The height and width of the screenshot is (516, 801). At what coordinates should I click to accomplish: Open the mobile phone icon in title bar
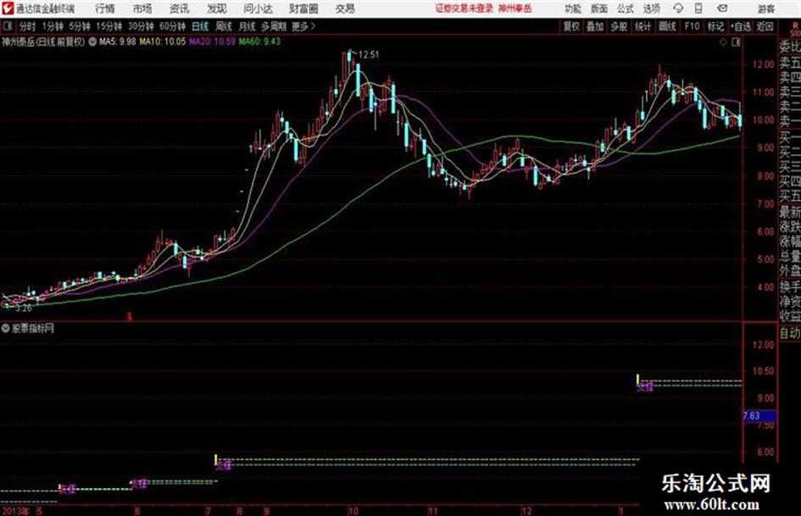point(698,8)
